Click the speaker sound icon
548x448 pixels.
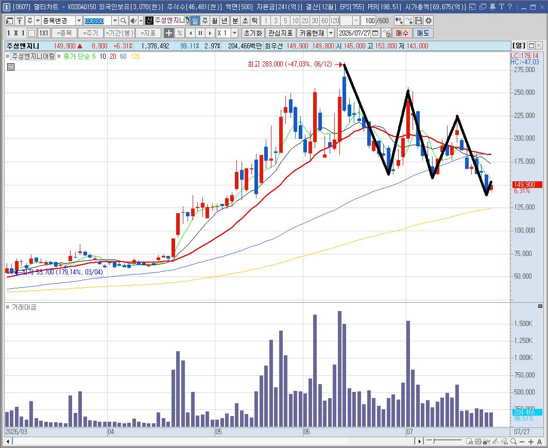(x=133, y=21)
